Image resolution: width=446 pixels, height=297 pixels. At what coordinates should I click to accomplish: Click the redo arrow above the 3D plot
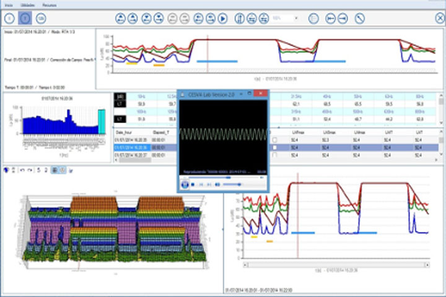[29, 170]
